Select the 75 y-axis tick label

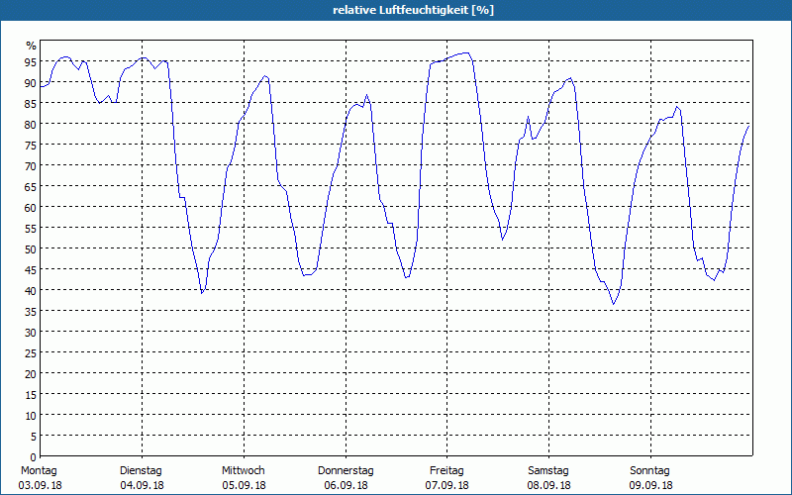(31, 145)
